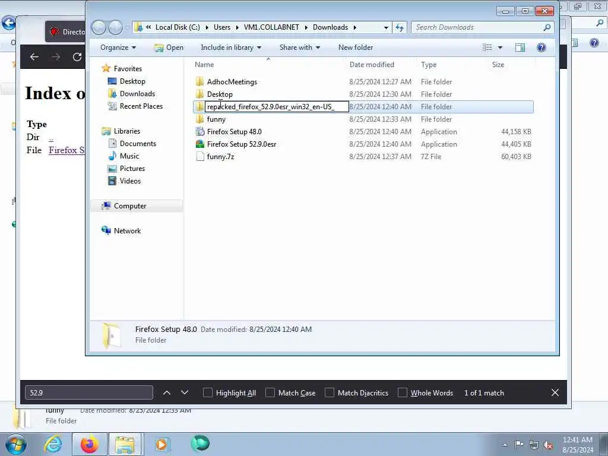Viewport: 608px width, 456px height.
Task: Open Downloads under Favorites
Action: pyautogui.click(x=137, y=93)
